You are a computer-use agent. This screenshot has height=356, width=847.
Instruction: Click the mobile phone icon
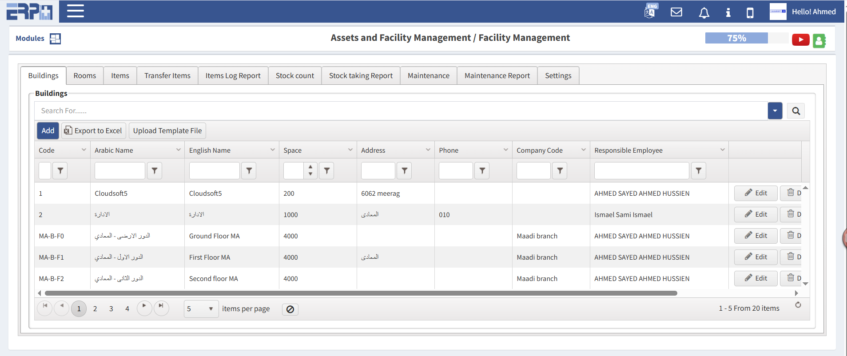pos(750,12)
